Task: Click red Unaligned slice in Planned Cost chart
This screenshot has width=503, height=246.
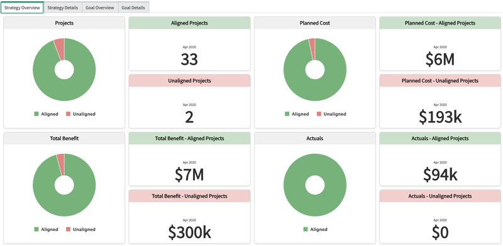Action: tap(312, 48)
